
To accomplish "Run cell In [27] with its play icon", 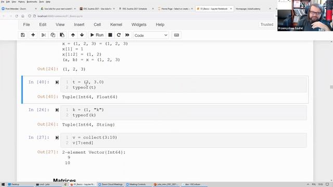I will click(x=57, y=138).
